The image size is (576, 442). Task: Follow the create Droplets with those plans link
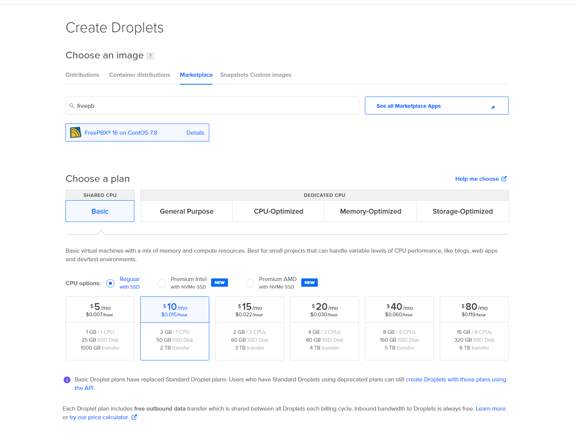click(456, 379)
